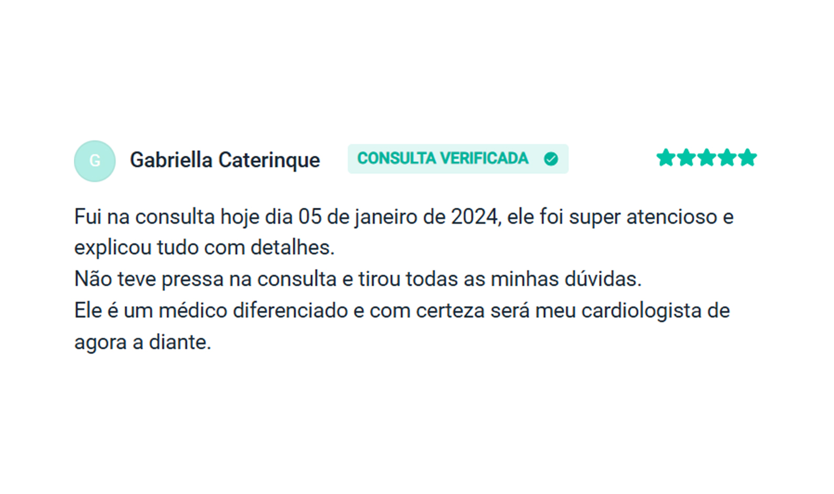Screen dimensions: 834x494
Task: Click the word "VERIFICADA" in the badge
Action: tap(484, 158)
